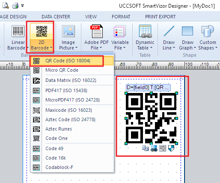Switch to the DATA CENTER ribbon tab
The height and width of the screenshot is (183, 220).
[x=56, y=17]
